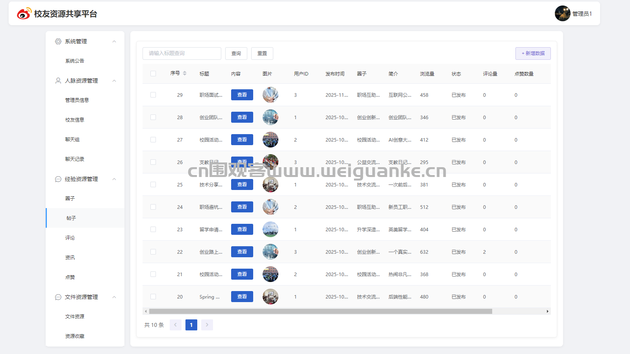Image resolution: width=630 pixels, height=354 pixels.
Task: Go to next page using right arrow
Action: [207, 325]
